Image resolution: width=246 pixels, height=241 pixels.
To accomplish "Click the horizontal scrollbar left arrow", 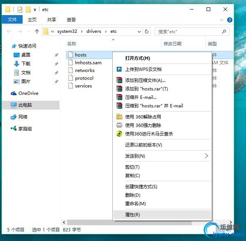I will tap(64, 222).
